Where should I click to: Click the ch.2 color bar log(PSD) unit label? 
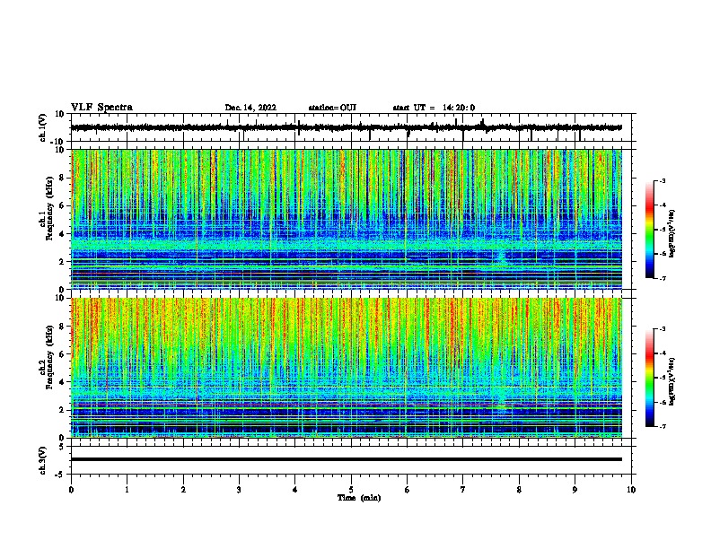click(x=672, y=381)
